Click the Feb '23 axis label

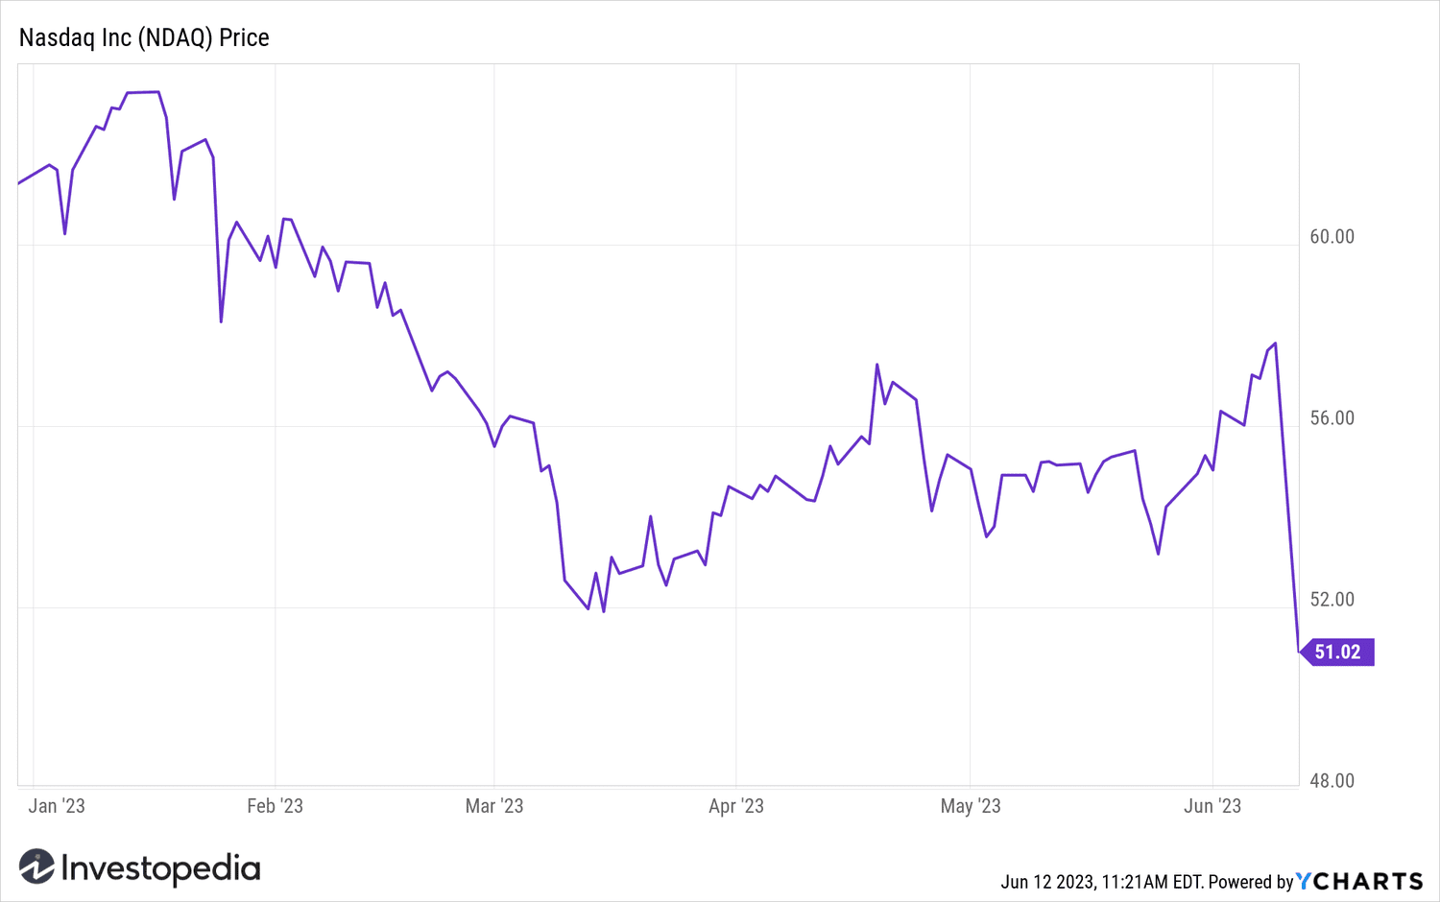275,806
